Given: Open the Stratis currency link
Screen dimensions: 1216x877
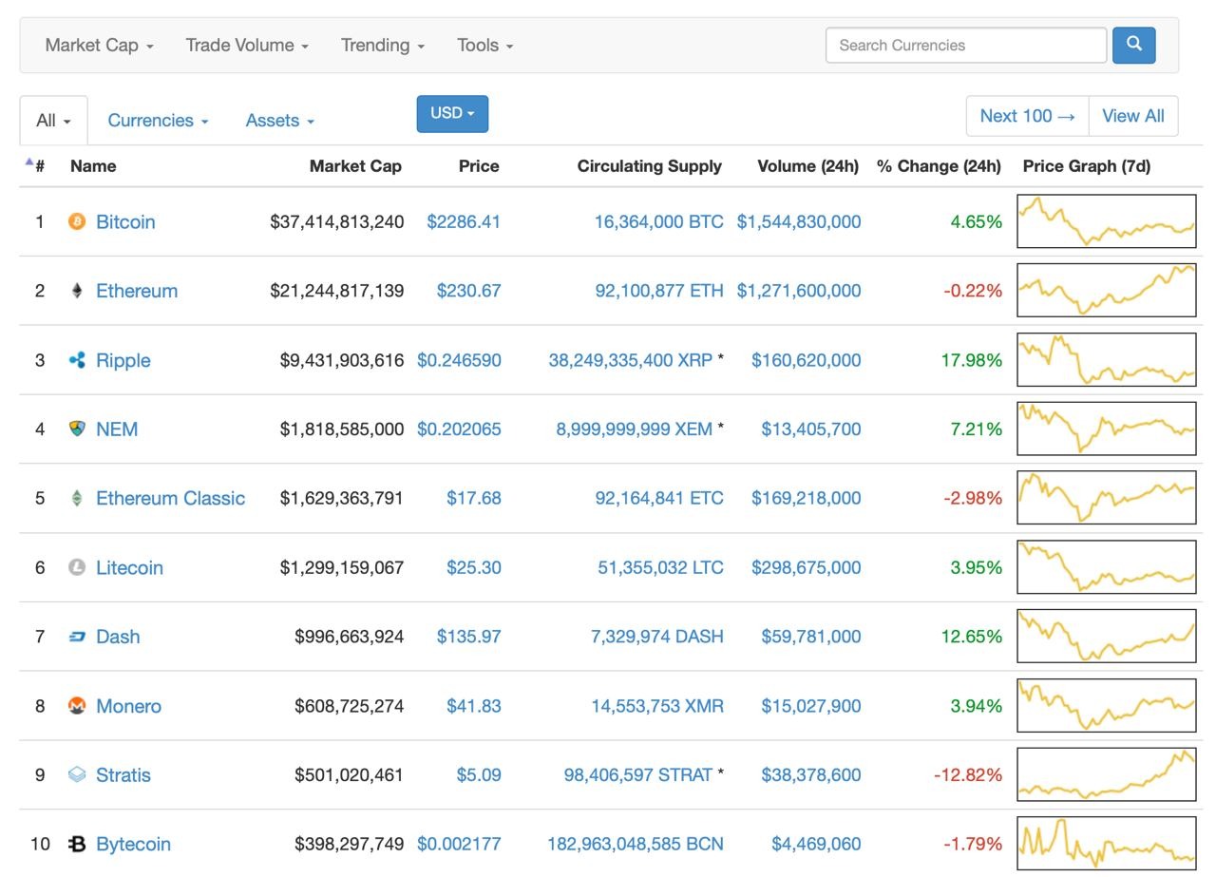Looking at the screenshot, I should (x=123, y=774).
